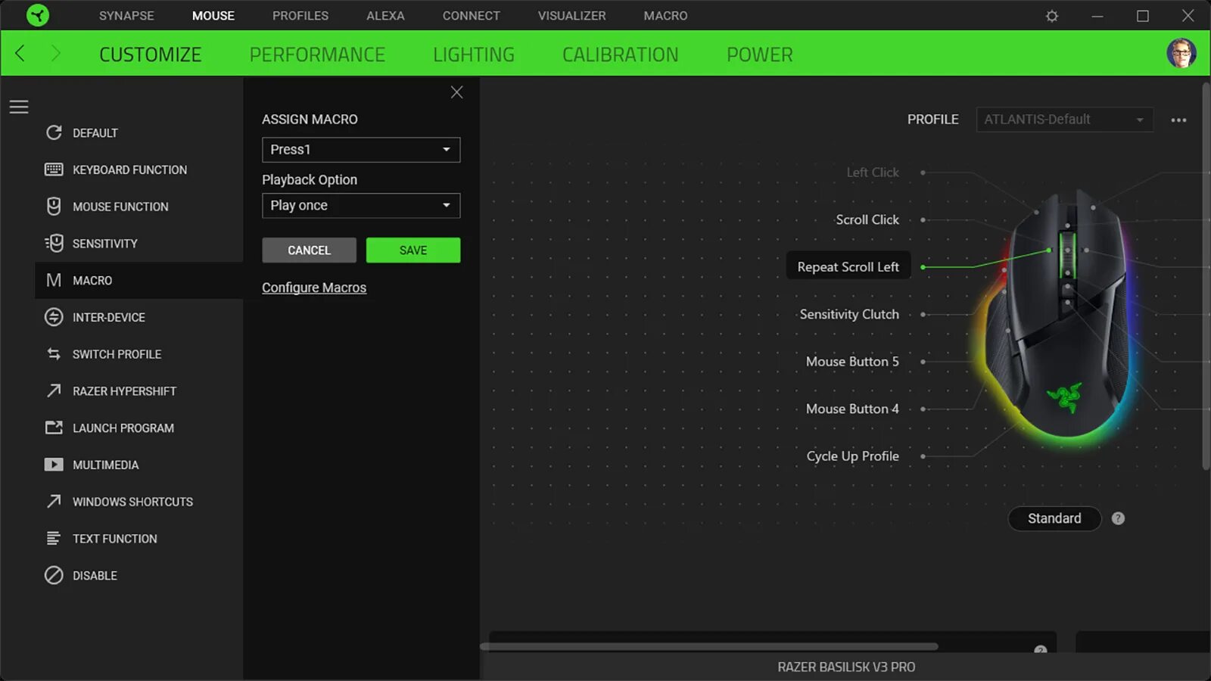Viewport: 1211px width, 681px height.
Task: Select the Razer Hypershift icon
Action: pos(54,390)
